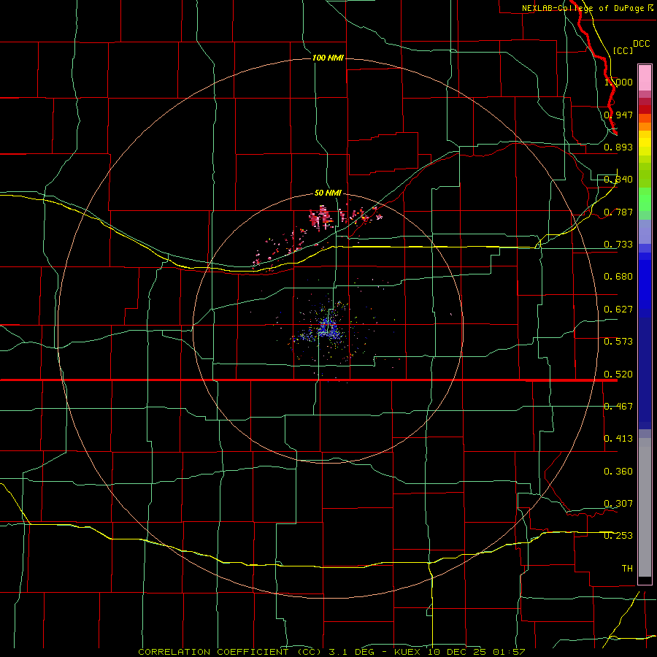Pick the gray color bar segment
The height and width of the screenshot is (657, 657).
645,507
